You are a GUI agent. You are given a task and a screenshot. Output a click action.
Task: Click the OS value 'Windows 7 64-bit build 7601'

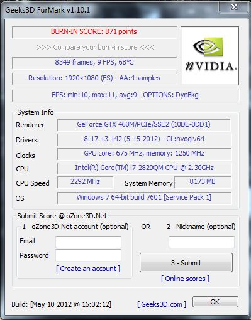point(144,198)
